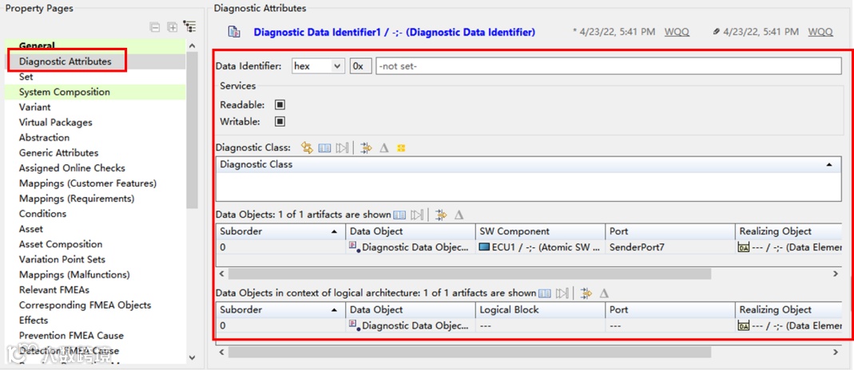Select the SenderPort7 cell
This screenshot has height=370, width=854.
pos(669,247)
